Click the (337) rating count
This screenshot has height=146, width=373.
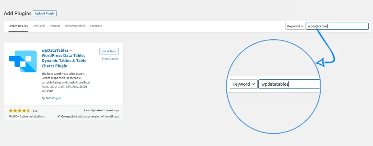[35, 111]
